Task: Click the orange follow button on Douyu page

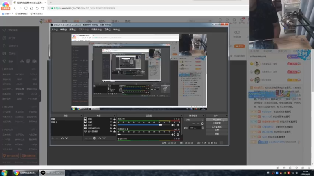Action: 239,46
